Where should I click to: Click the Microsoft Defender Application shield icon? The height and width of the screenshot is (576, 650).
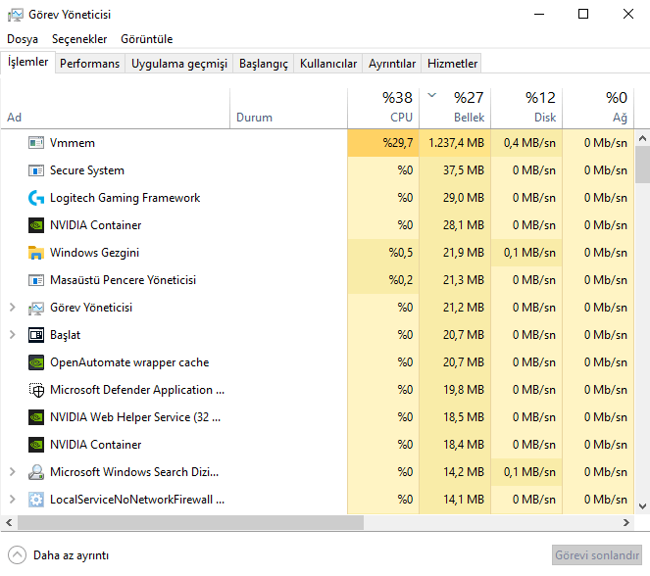coord(36,390)
